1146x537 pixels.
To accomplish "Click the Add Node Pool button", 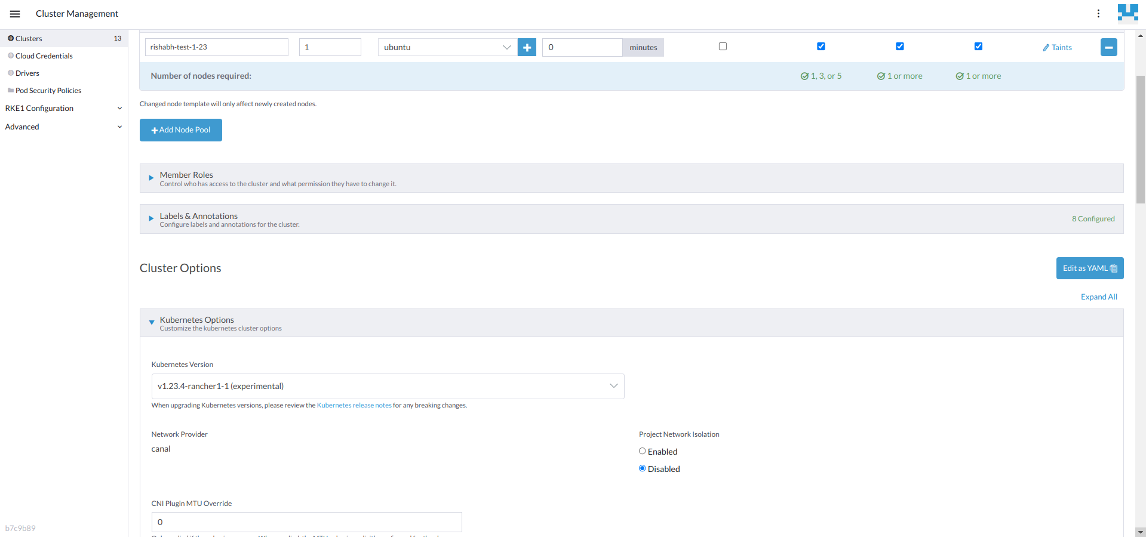I will pyautogui.click(x=180, y=129).
